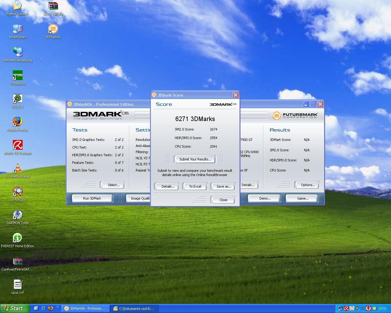Open the cpu-z-135.zip archive icon
The width and height of the screenshot is (391, 313).
click(x=53, y=8)
